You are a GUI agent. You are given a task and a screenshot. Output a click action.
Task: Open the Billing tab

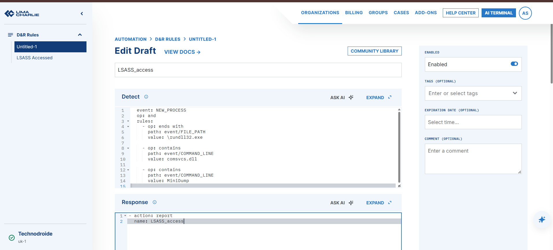354,13
